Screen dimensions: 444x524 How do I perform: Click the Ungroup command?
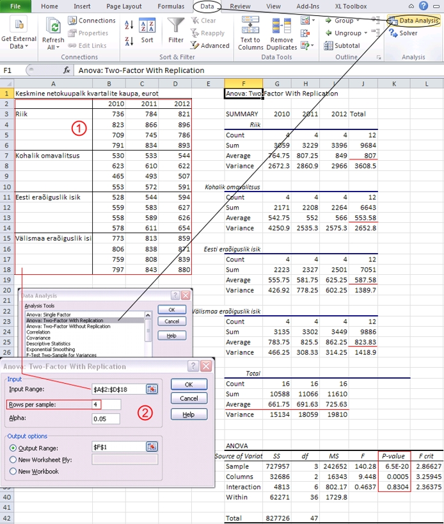(x=344, y=33)
